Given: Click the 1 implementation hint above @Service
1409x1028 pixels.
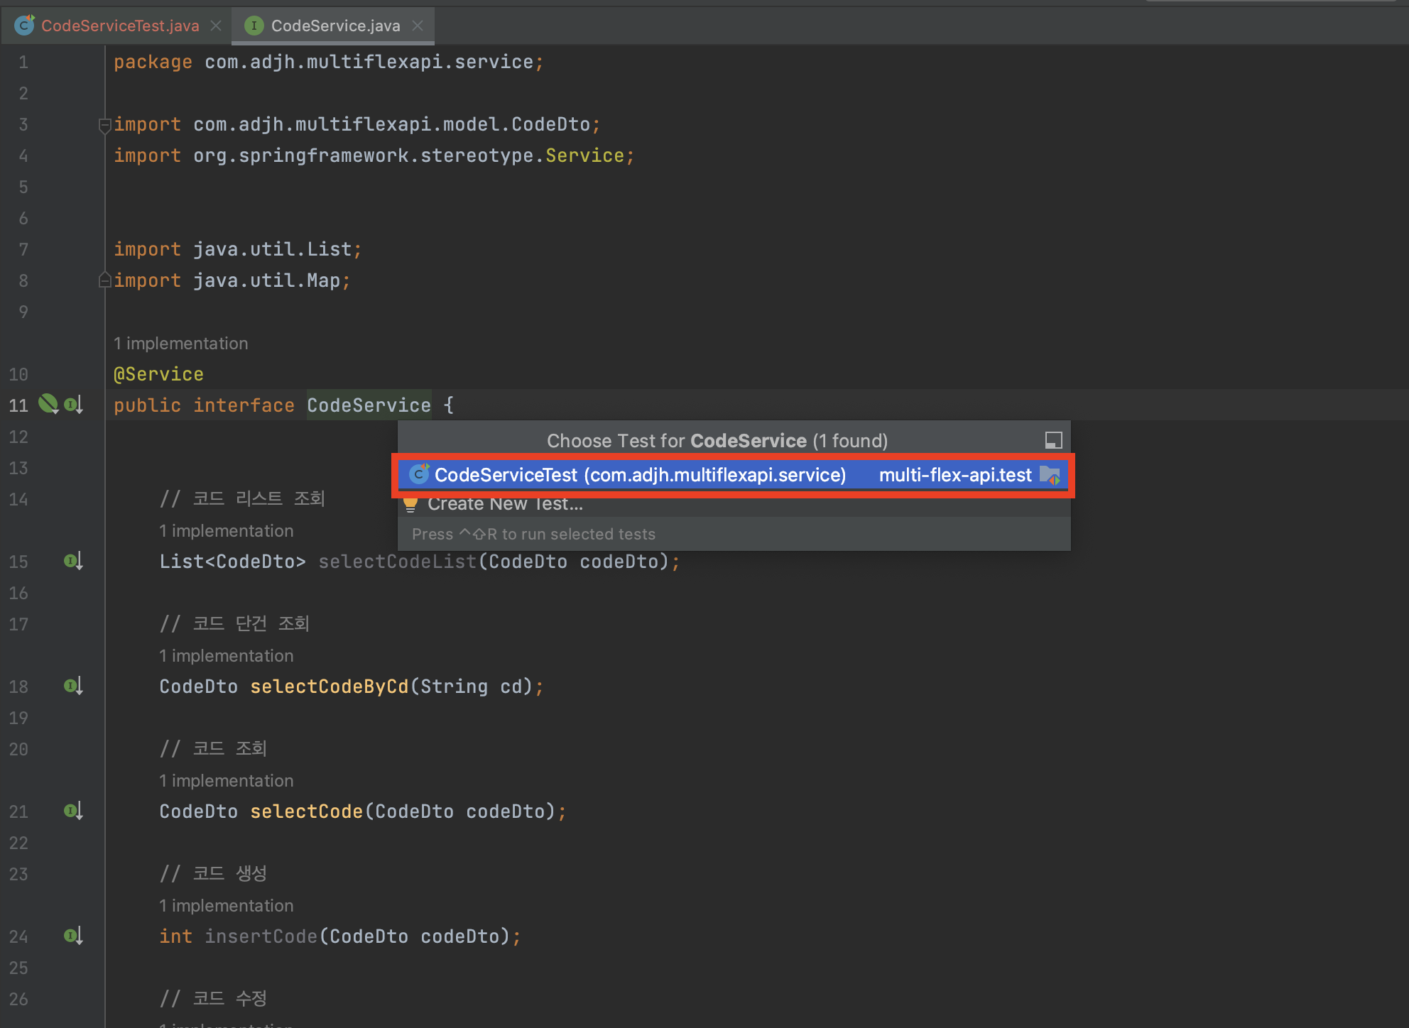Looking at the screenshot, I should click(x=180, y=344).
